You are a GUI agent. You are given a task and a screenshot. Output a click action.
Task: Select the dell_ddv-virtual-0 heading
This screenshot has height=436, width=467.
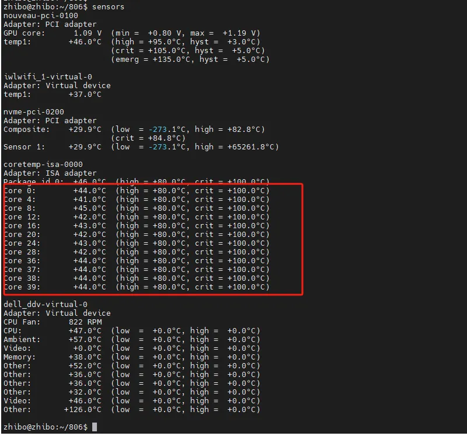[46, 304]
